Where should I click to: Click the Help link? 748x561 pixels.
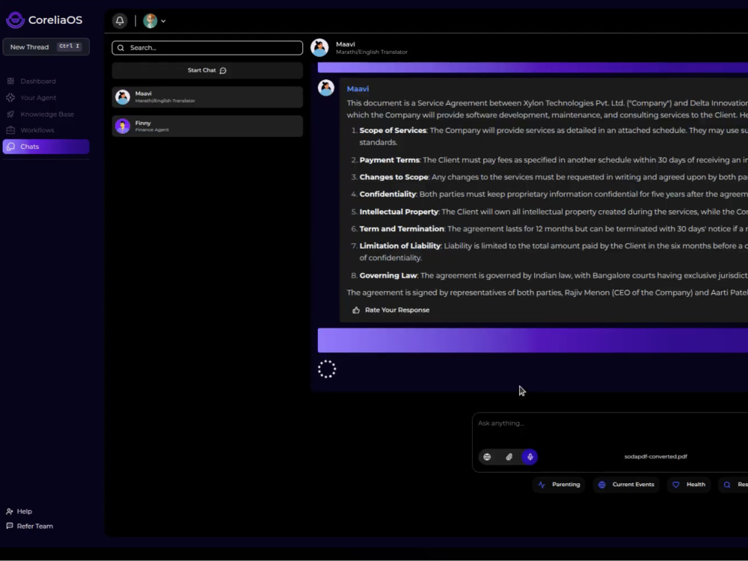click(19, 512)
